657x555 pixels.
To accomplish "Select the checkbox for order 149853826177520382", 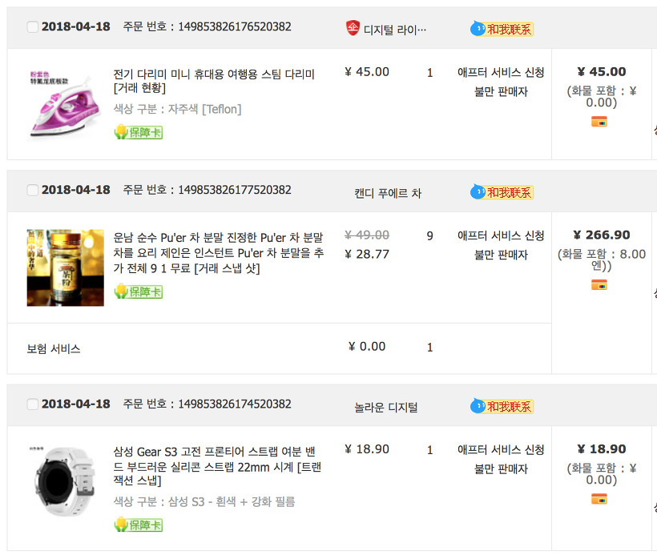I will [32, 191].
